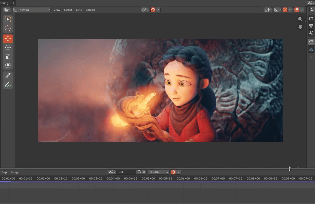Screen dimensions: 315x204
Task: Expand the gizmo options arrow
Action: point(290,10)
